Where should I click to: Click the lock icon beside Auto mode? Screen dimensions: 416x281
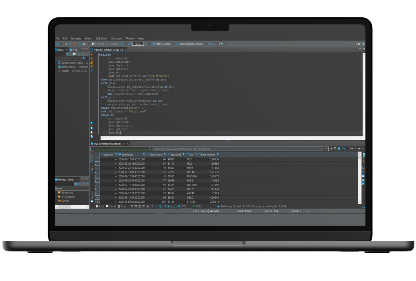point(129,44)
